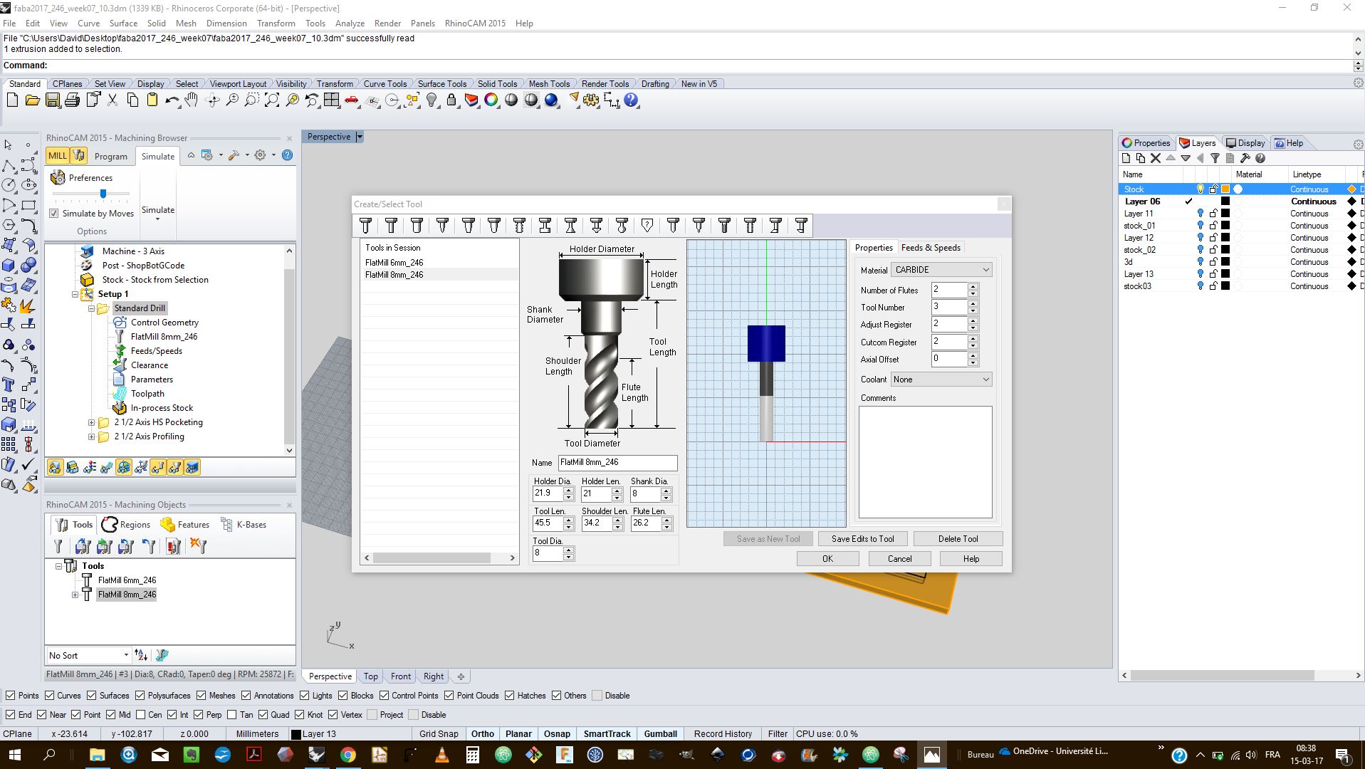1365x769 pixels.
Task: Click the black color swatch of stock_01 layer
Action: (1225, 226)
